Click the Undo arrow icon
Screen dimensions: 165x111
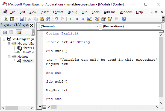(56, 19)
